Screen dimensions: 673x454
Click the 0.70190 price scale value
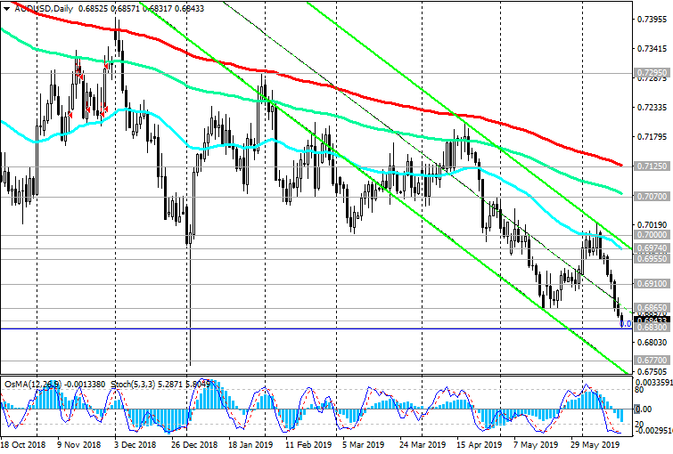(652, 224)
